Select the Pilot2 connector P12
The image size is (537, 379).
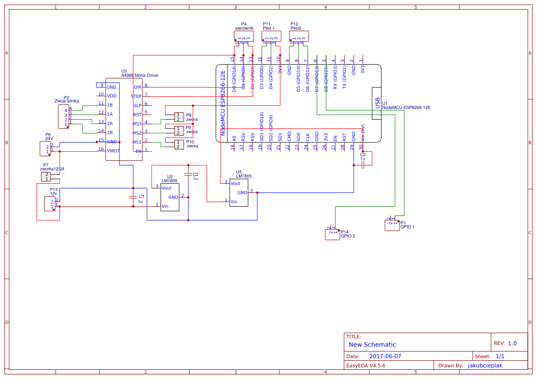click(x=299, y=35)
